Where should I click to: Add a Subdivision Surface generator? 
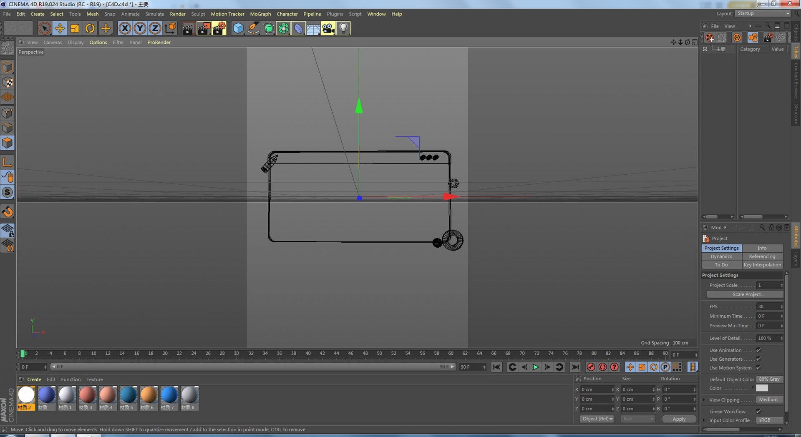click(268, 28)
